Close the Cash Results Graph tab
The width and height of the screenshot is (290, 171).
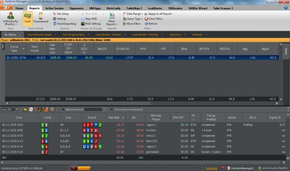pyautogui.click(x=56, y=34)
